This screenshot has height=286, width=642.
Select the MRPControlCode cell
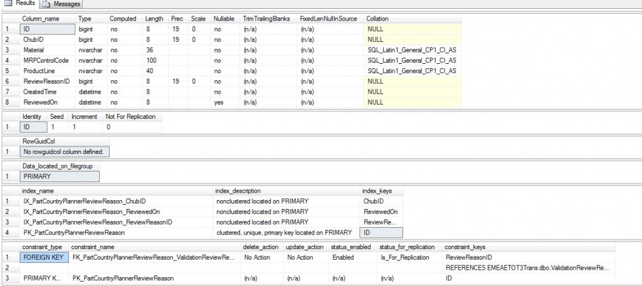click(x=48, y=61)
